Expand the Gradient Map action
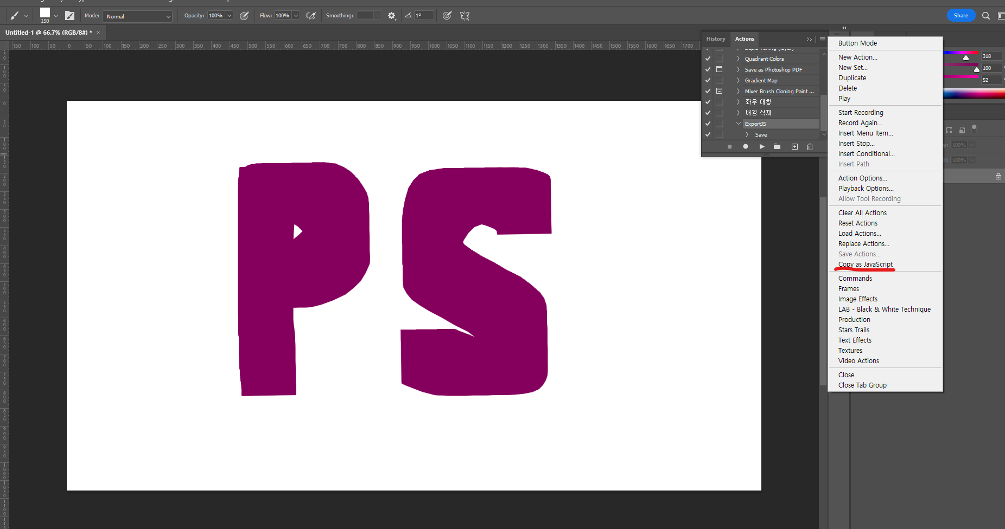The width and height of the screenshot is (1005, 529). pyautogui.click(x=738, y=80)
